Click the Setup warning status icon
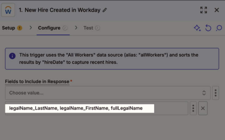 (20, 28)
